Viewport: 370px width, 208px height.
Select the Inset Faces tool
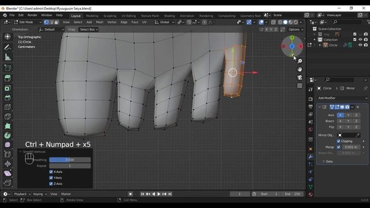pos(8,88)
